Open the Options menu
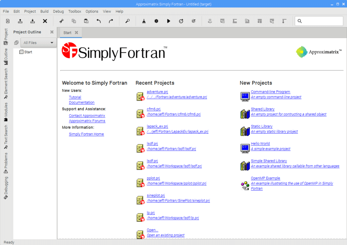Image resolution: width=347 pixels, height=245 pixels. tap(92, 11)
